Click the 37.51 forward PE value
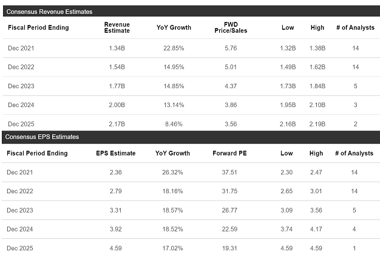Viewport: 380px width, 257px height. point(231,172)
